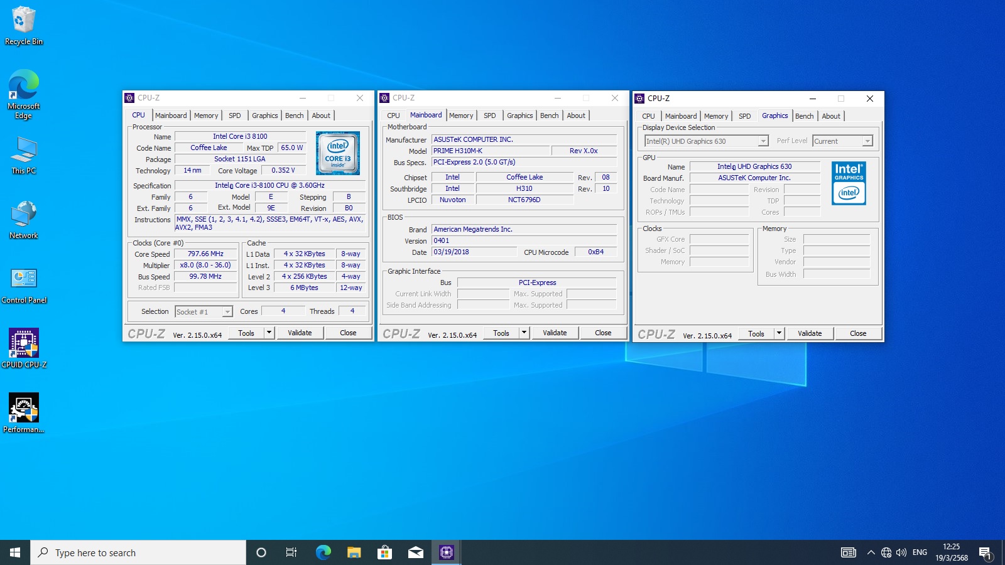Open About tab in Mainboard window
Viewport: 1005px width, 565px height.
pyautogui.click(x=576, y=116)
